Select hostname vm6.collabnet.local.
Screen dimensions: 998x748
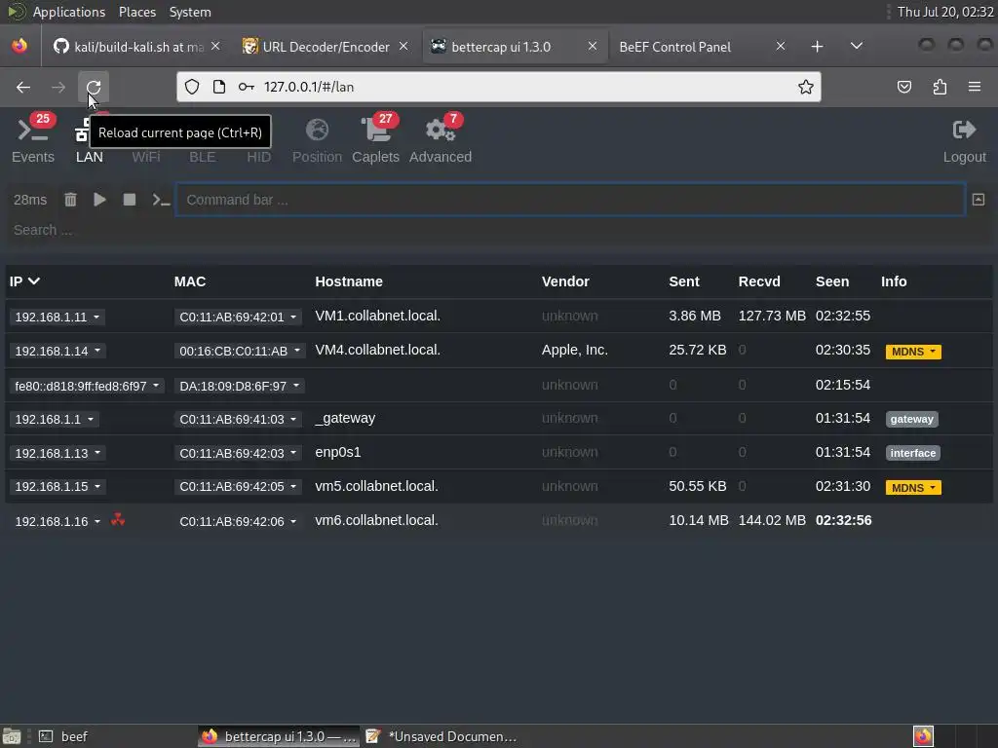[x=376, y=520]
